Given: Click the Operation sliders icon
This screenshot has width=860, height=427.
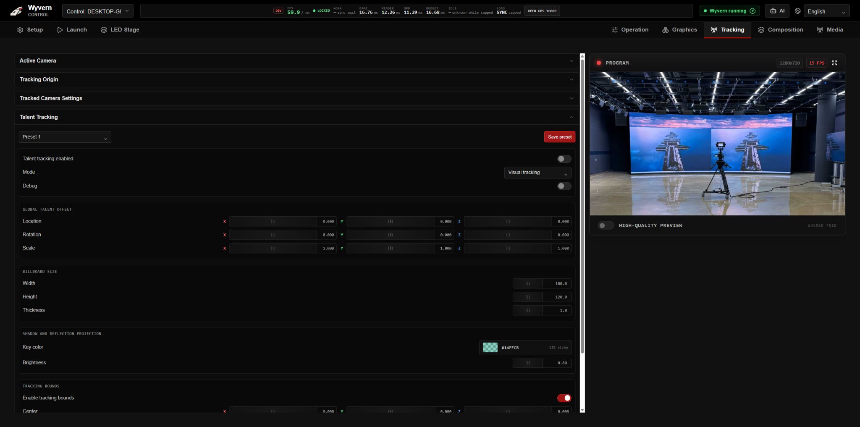Looking at the screenshot, I should coord(615,30).
